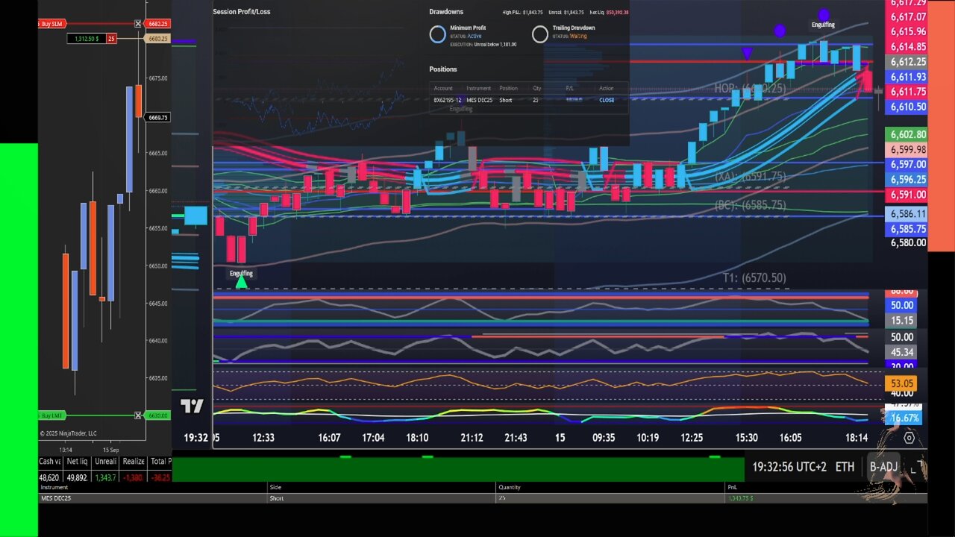Viewport: 955px width, 537px height.
Task: Click the Unrealized column header
Action: pyautogui.click(x=105, y=461)
